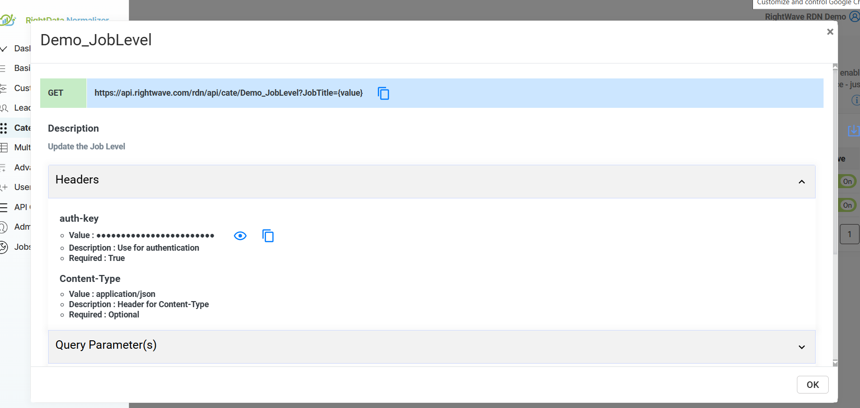Click the Multi table icon

pyautogui.click(x=4, y=148)
